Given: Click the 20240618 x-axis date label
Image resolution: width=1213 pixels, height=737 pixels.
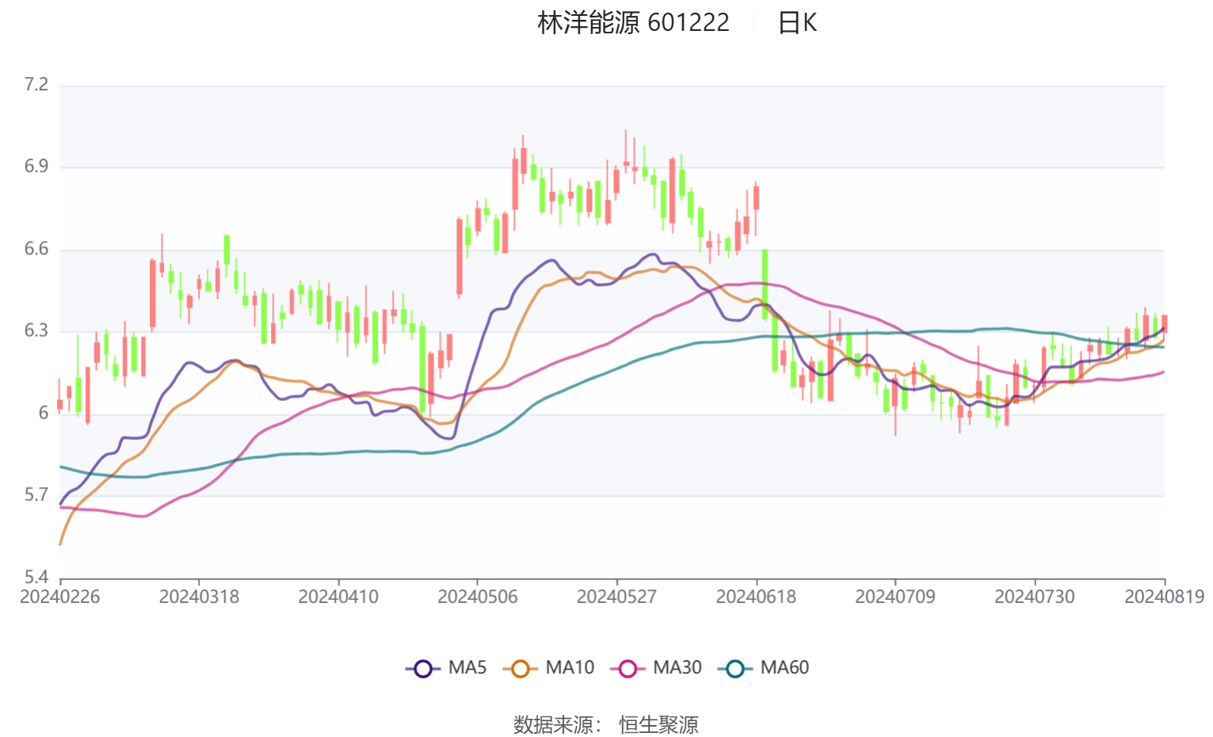Looking at the screenshot, I should pyautogui.click(x=756, y=597).
